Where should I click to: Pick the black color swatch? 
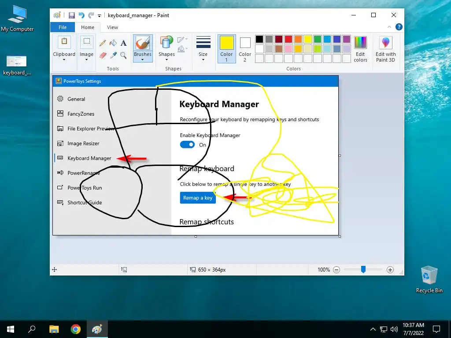pyautogui.click(x=259, y=39)
